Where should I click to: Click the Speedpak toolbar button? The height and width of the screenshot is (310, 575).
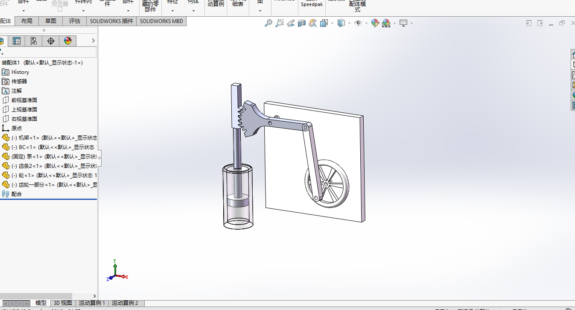point(312,4)
